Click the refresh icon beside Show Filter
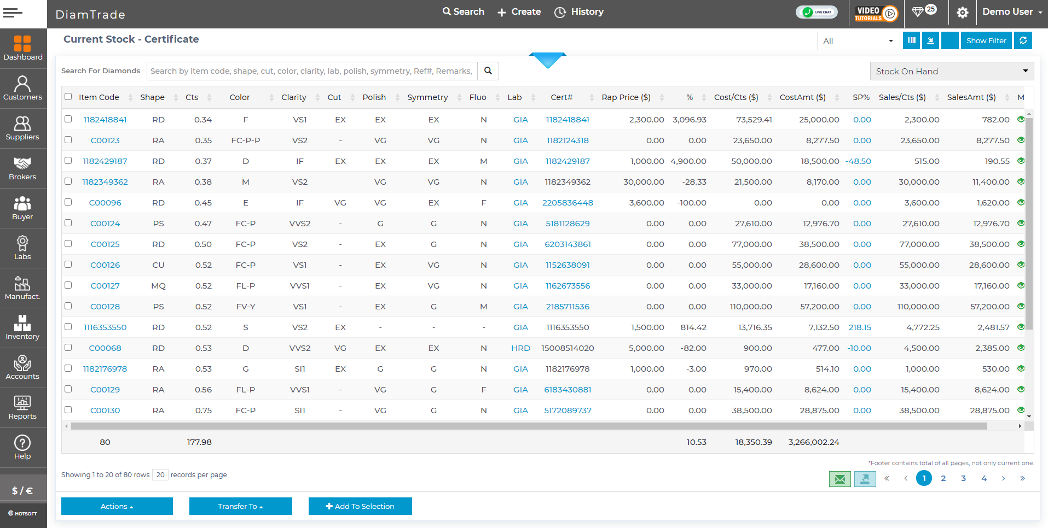This screenshot has height=528, width=1048. 1023,40
